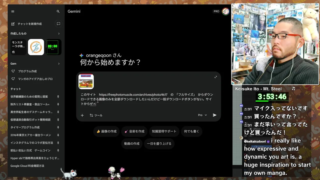Choose the 動画の作成 suggestion chip
This screenshot has width=320, height=180.
tap(132, 144)
